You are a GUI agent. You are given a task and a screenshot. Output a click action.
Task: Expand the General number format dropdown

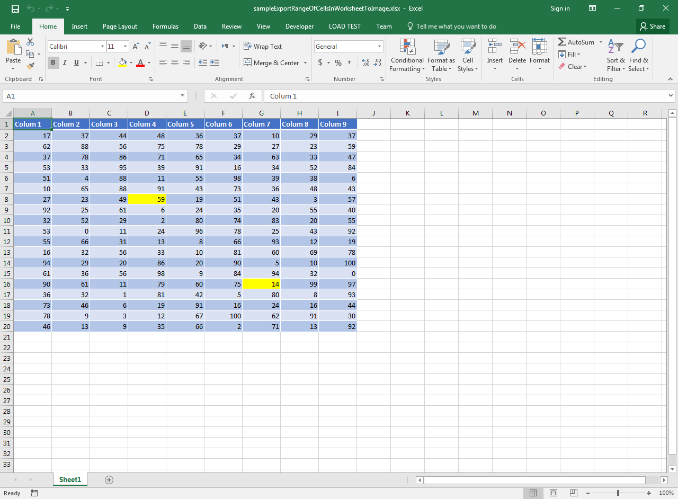(379, 47)
